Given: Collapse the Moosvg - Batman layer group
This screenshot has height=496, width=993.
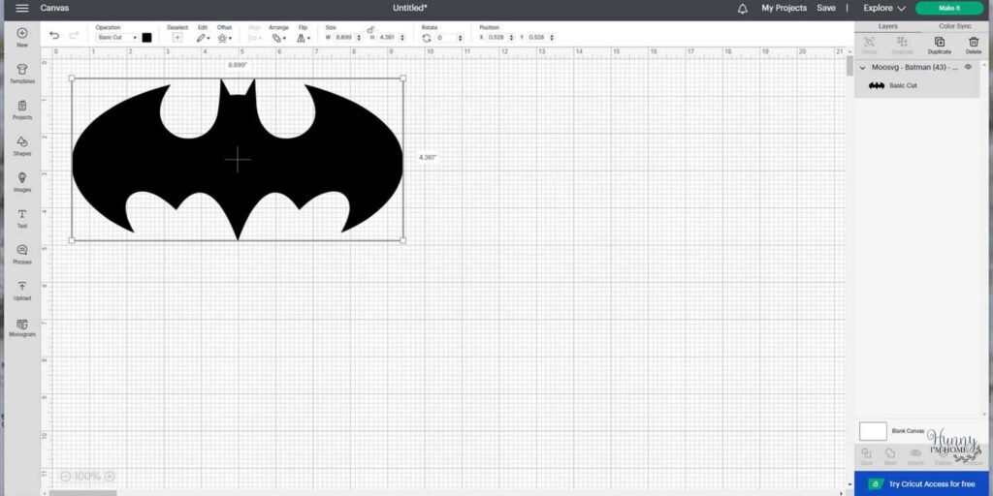Looking at the screenshot, I should (862, 67).
